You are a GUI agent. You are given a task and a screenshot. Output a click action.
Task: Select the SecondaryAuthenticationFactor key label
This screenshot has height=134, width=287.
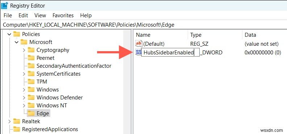click(74, 66)
